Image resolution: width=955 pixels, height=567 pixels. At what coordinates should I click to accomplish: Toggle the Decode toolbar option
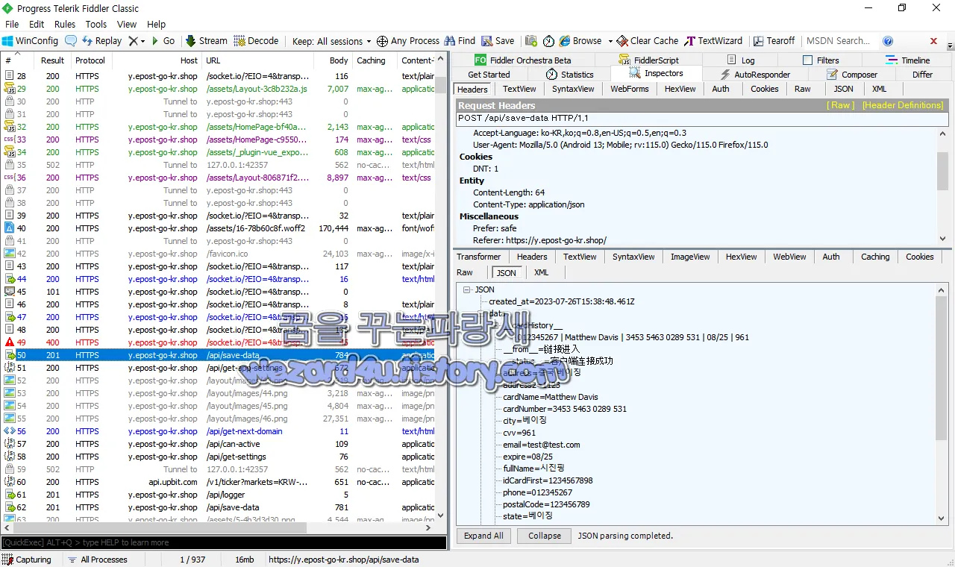point(256,41)
